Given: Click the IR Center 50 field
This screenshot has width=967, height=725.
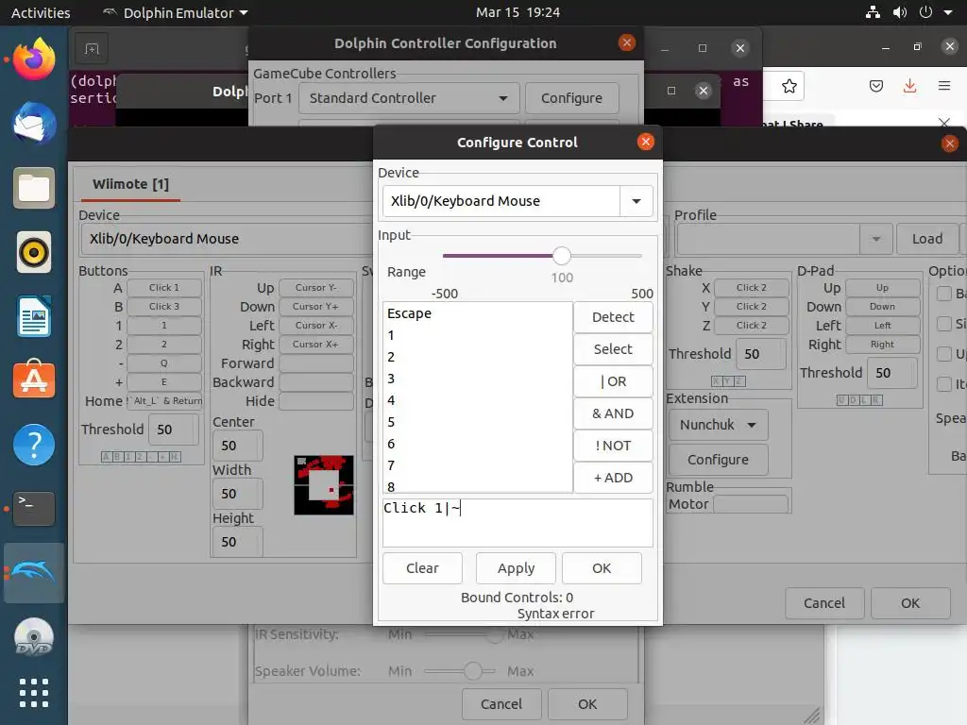Looking at the screenshot, I should click(237, 446).
